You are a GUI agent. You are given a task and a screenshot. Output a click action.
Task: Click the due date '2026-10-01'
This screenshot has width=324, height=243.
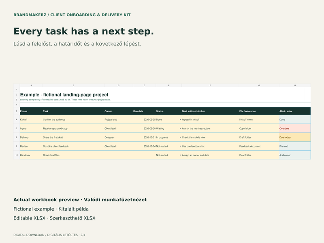tap(144, 137)
